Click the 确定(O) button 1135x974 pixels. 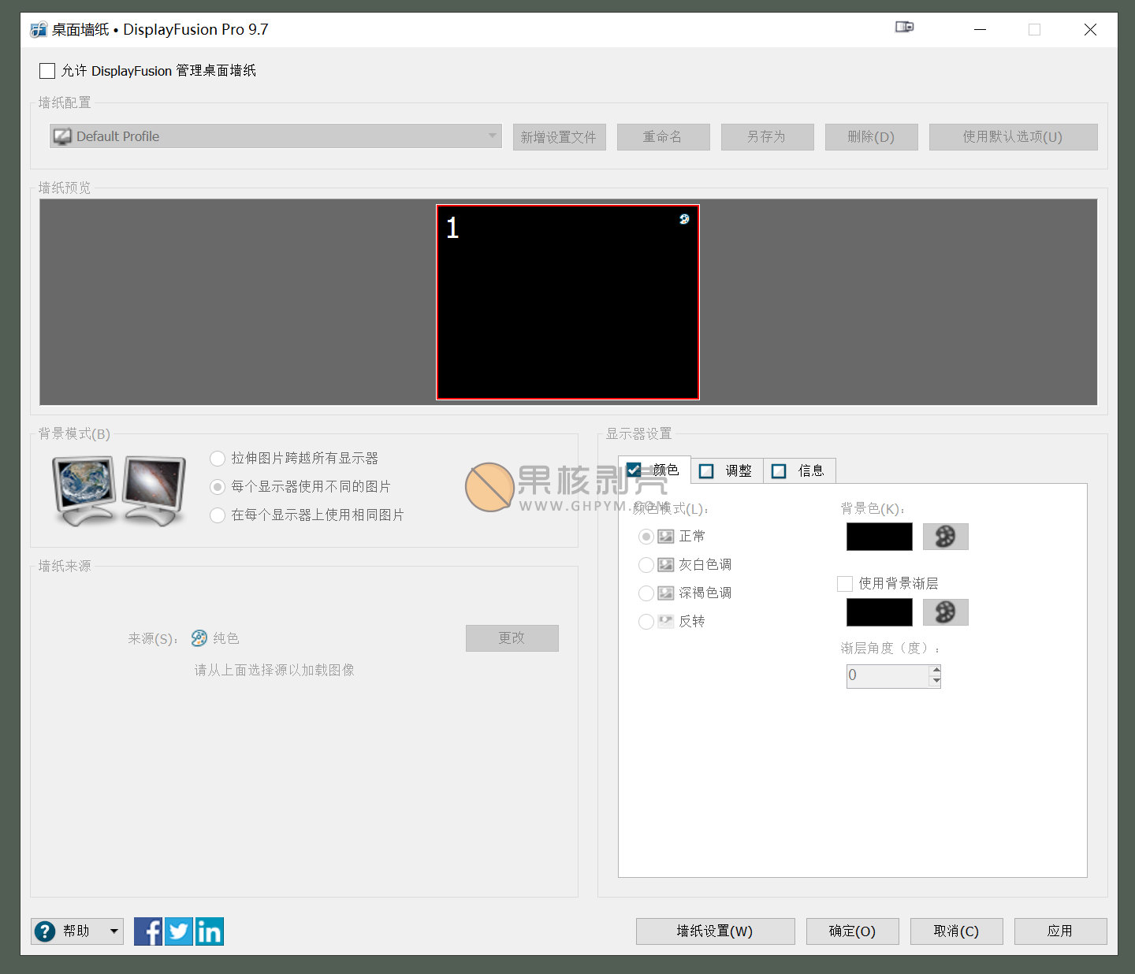click(852, 931)
